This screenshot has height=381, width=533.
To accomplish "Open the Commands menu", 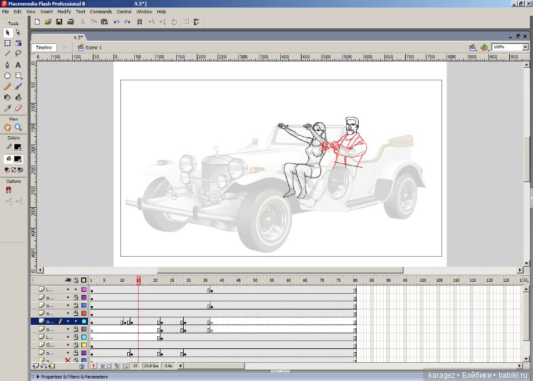I will tap(100, 12).
